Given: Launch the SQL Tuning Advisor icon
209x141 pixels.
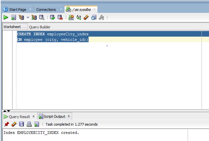Looking at the screenshot, I should click(x=42, y=17).
